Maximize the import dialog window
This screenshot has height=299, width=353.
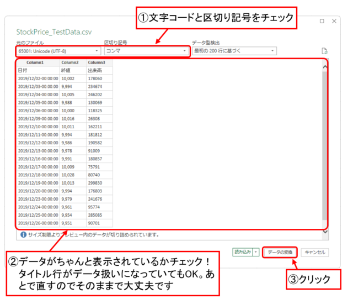(322, 21)
